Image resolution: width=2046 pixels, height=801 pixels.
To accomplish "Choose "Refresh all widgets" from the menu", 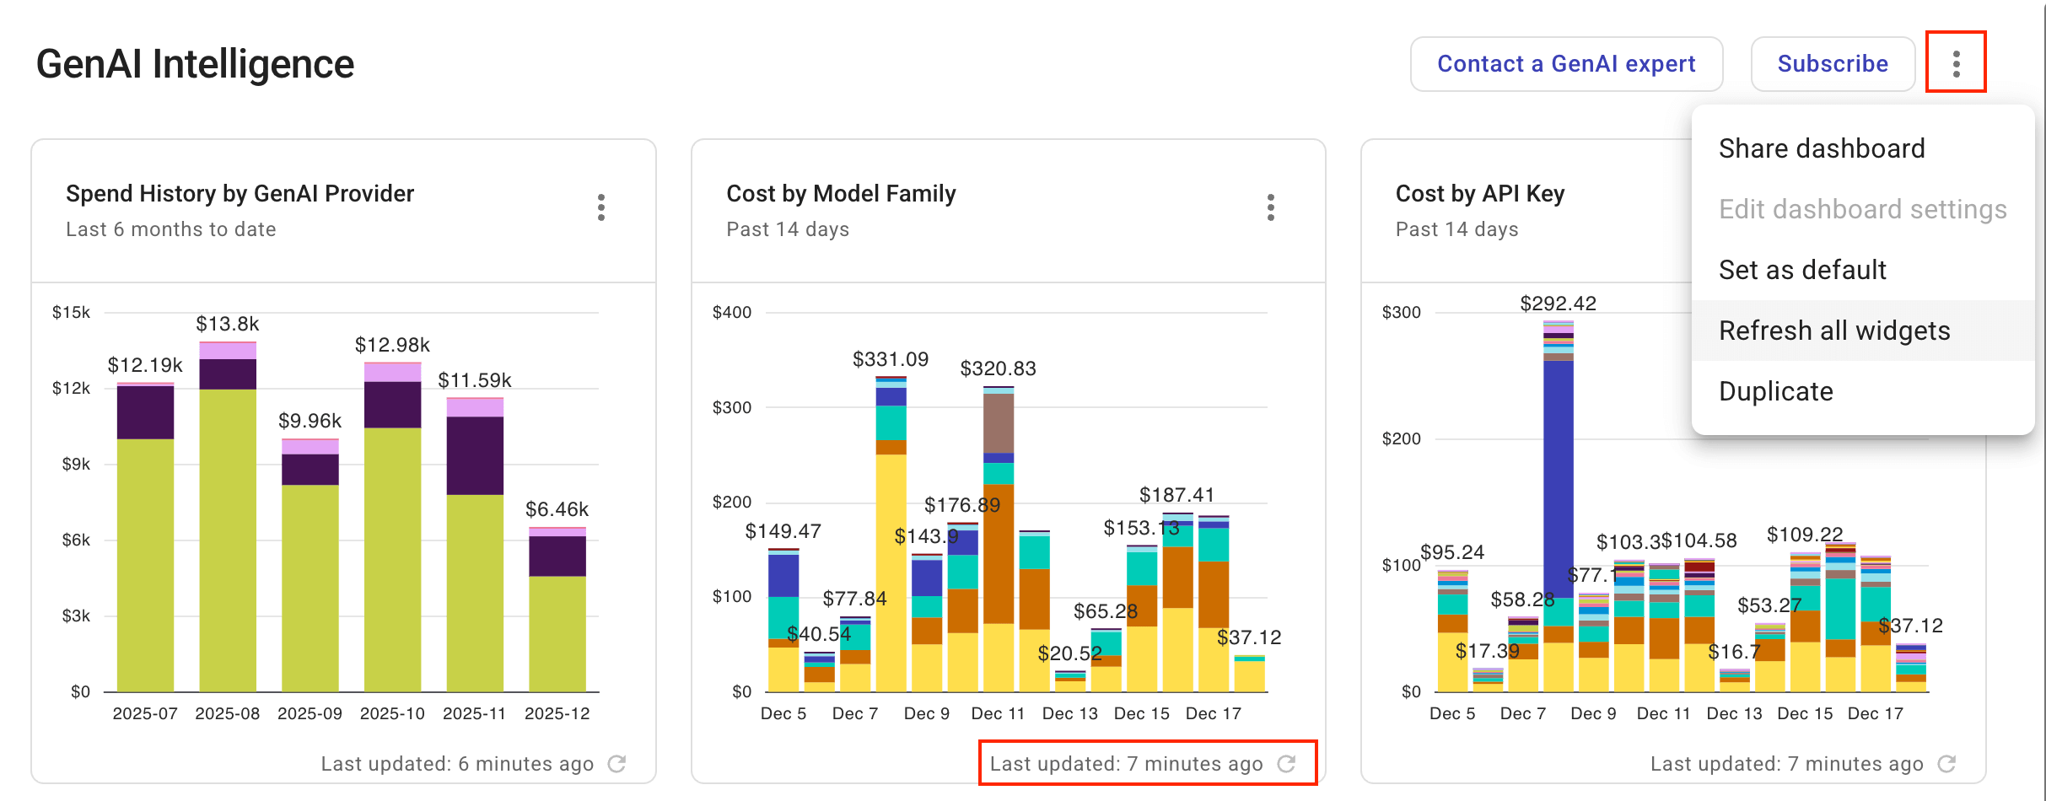I will tap(1835, 331).
